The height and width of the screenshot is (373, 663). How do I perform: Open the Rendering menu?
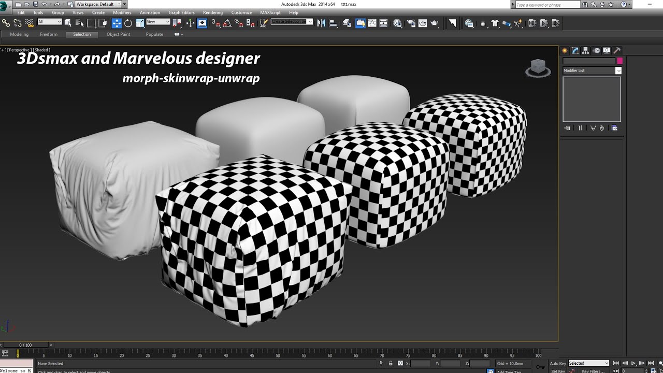213,12
